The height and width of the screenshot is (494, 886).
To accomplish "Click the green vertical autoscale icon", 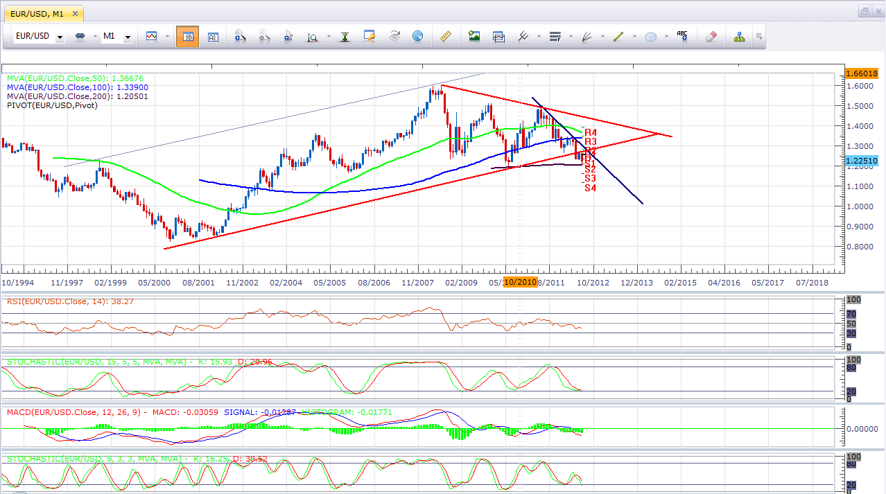I will pos(344,37).
